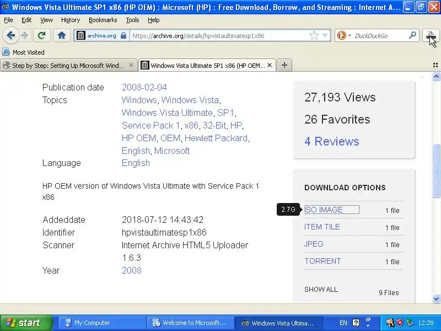
Task: Click the EN language indicator
Action: click(343, 323)
